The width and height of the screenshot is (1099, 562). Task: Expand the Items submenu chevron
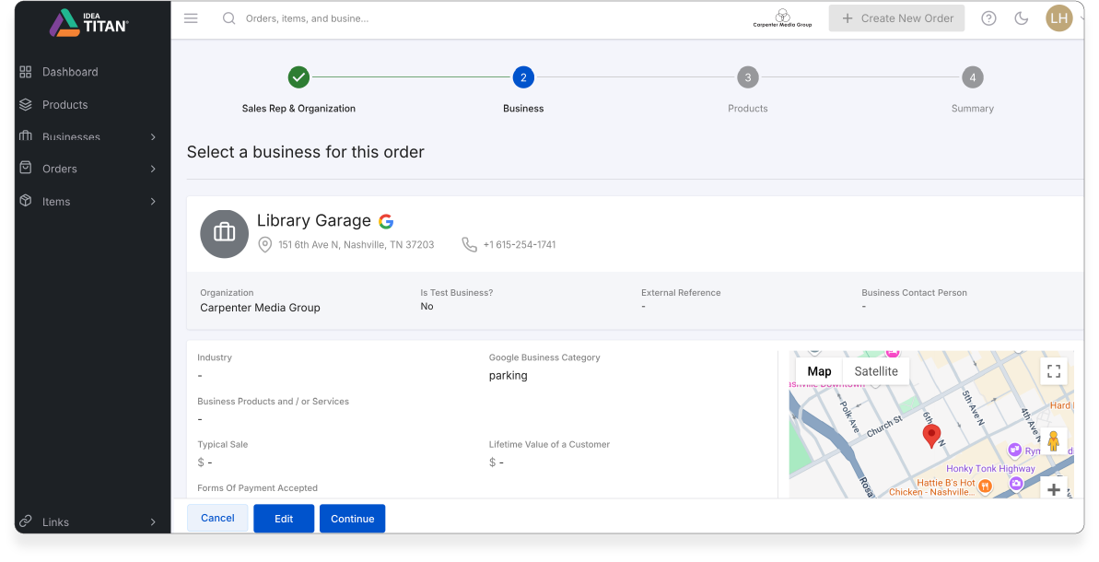click(153, 202)
